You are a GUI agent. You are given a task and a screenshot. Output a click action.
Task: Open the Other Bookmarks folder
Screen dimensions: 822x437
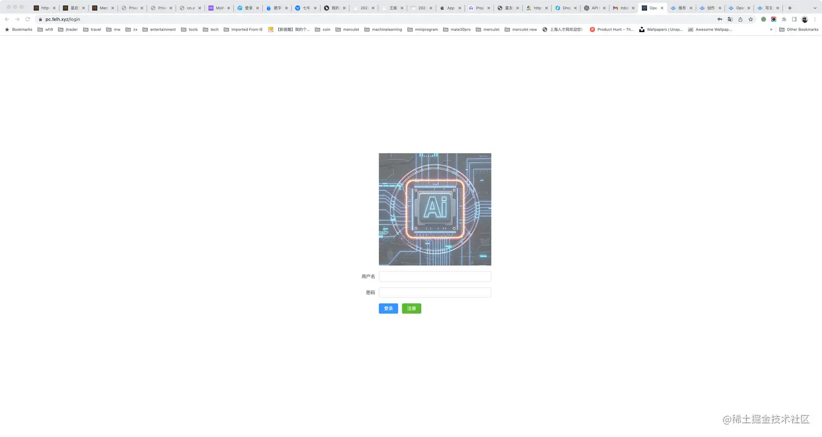[799, 29]
